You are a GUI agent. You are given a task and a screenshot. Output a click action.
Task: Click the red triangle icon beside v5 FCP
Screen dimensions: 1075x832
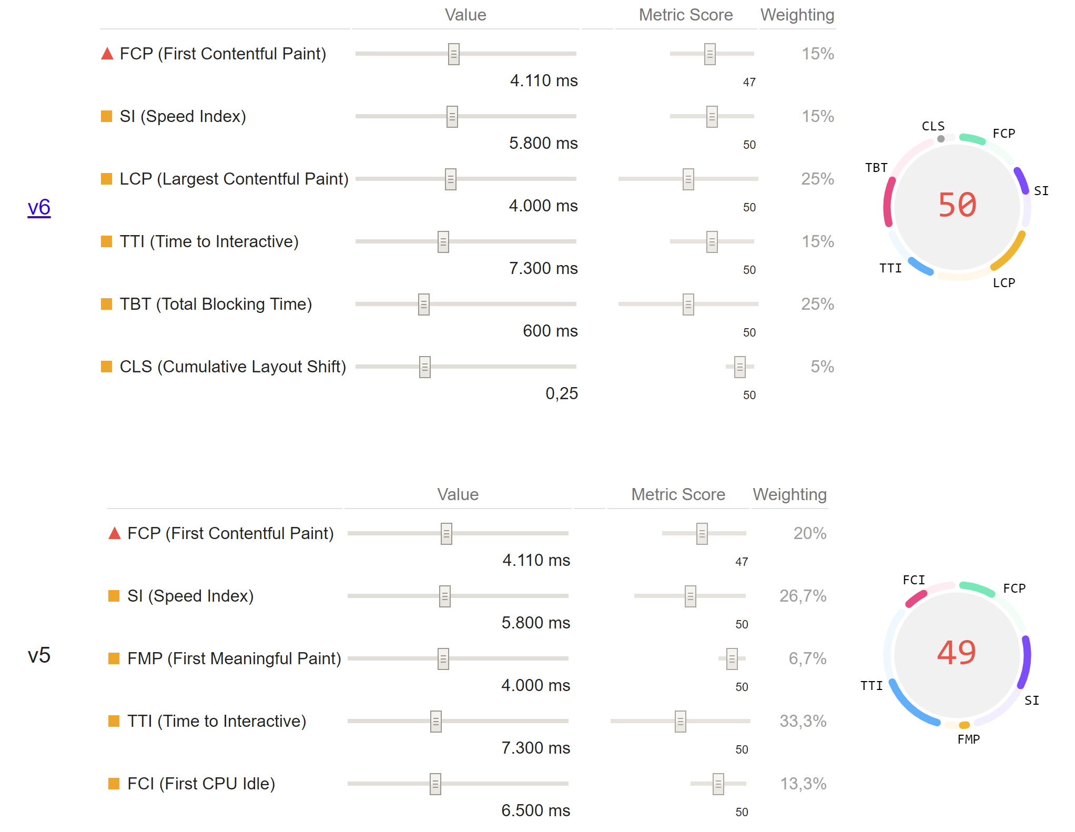[115, 533]
